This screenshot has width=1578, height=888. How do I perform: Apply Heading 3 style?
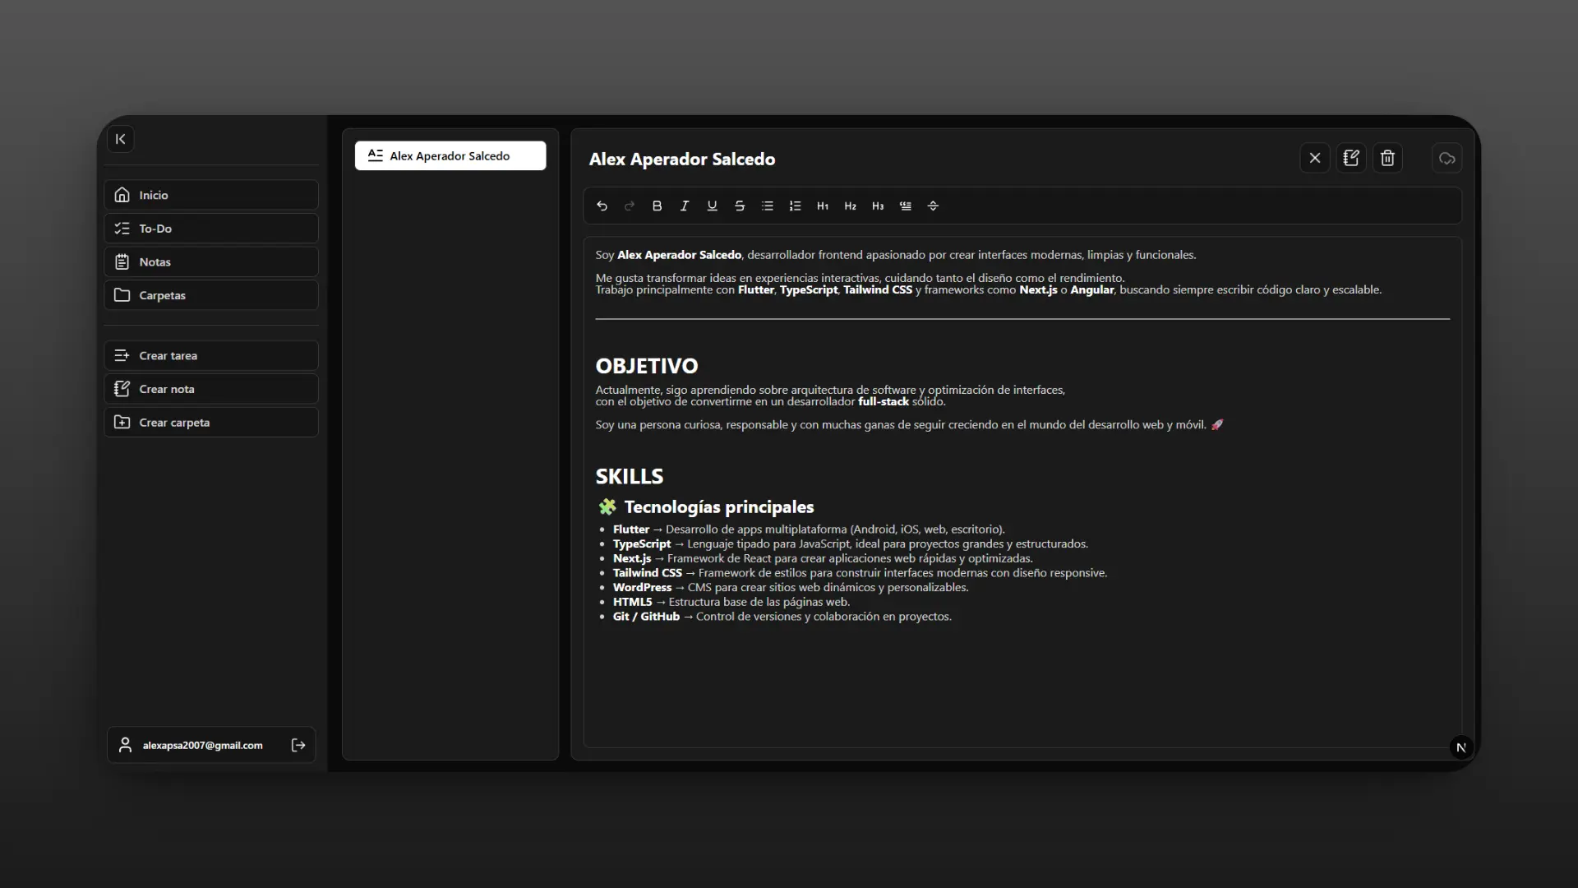pos(878,206)
